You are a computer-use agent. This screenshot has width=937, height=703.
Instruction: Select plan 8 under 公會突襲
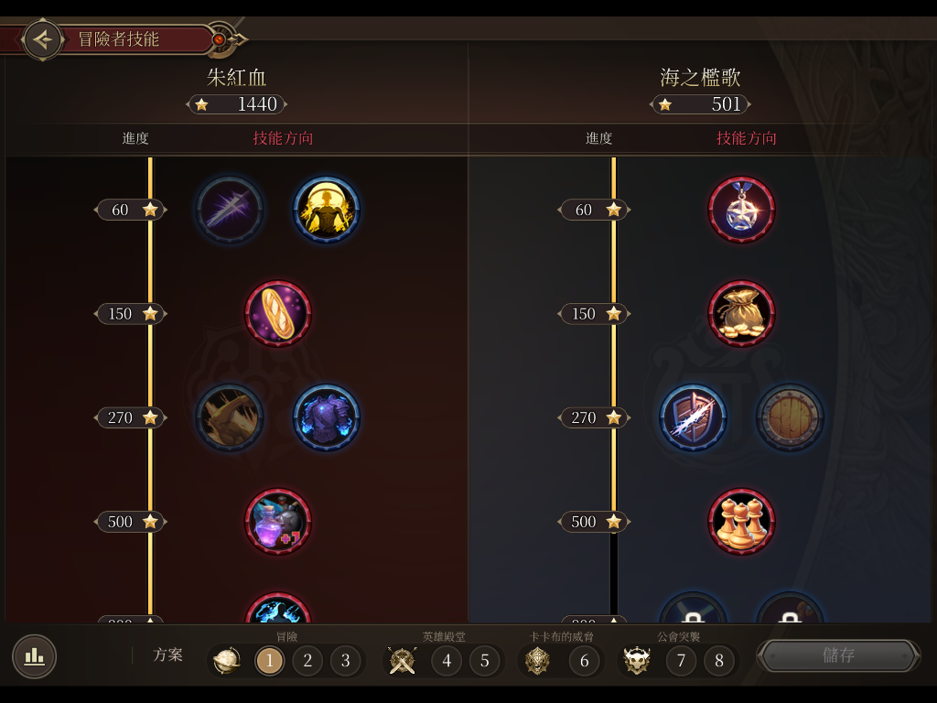(x=719, y=661)
